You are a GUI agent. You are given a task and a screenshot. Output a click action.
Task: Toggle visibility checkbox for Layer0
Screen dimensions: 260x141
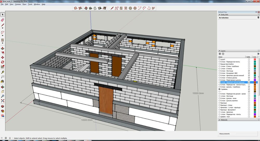(x=249, y=59)
